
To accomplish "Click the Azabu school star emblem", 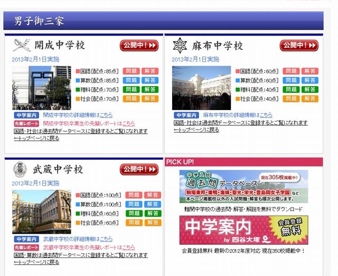I will 180,45.
